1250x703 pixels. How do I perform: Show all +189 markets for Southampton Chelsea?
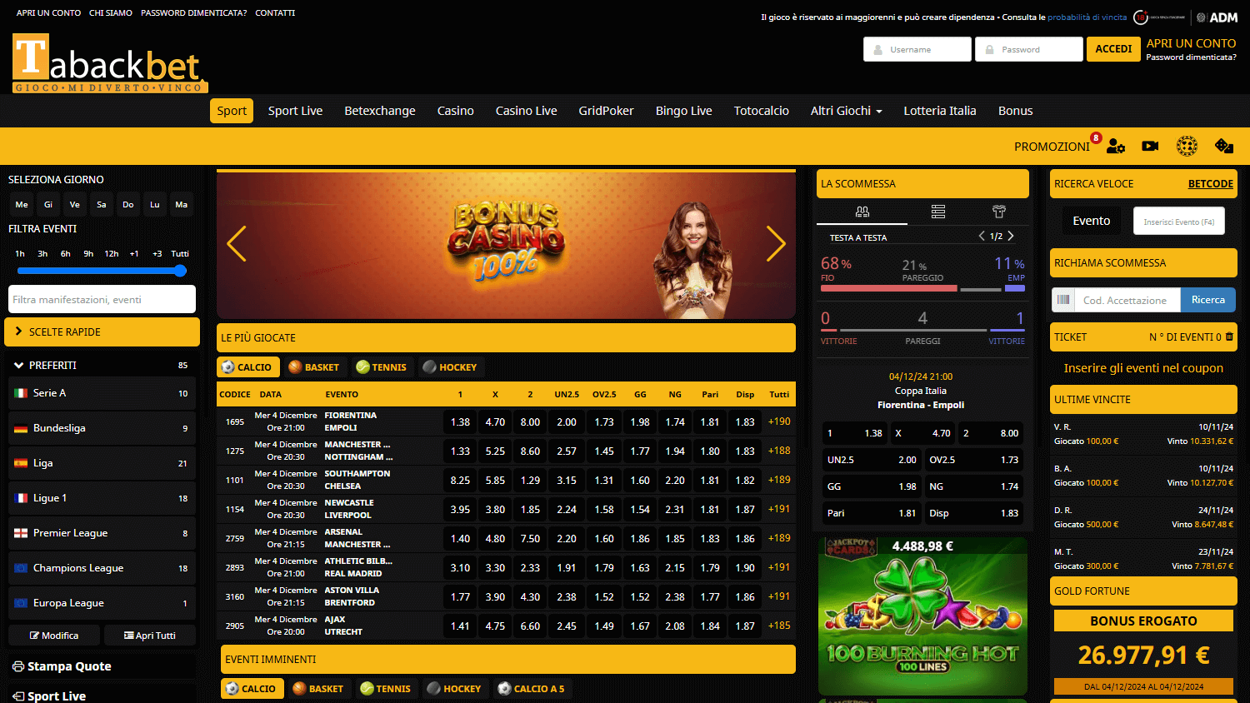pyautogui.click(x=779, y=480)
